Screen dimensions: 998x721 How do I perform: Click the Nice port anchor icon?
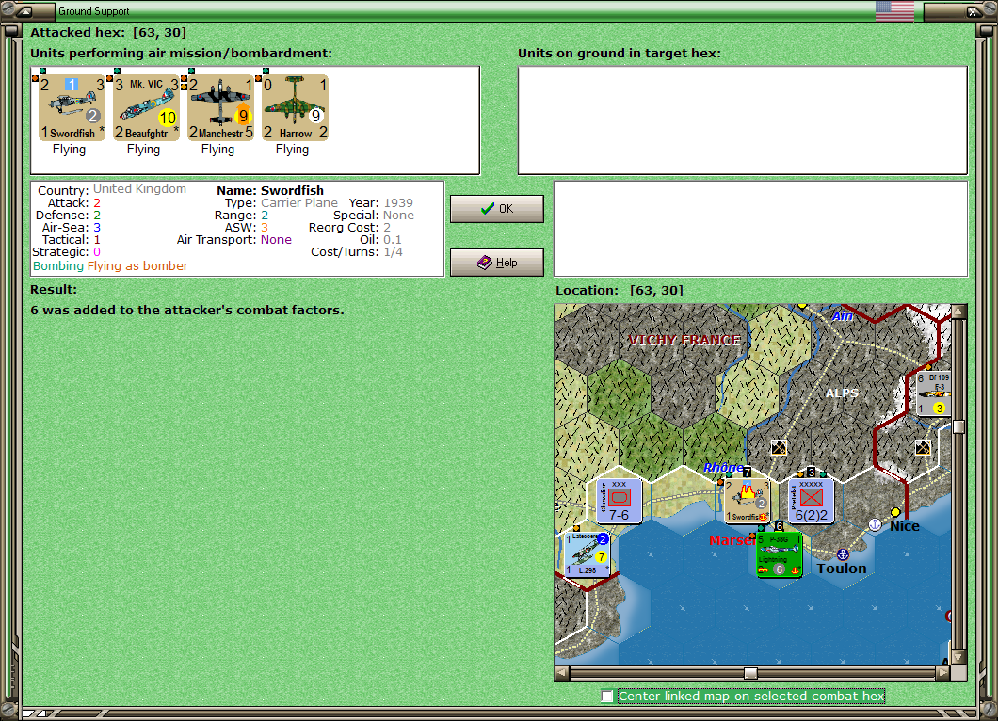pos(875,524)
